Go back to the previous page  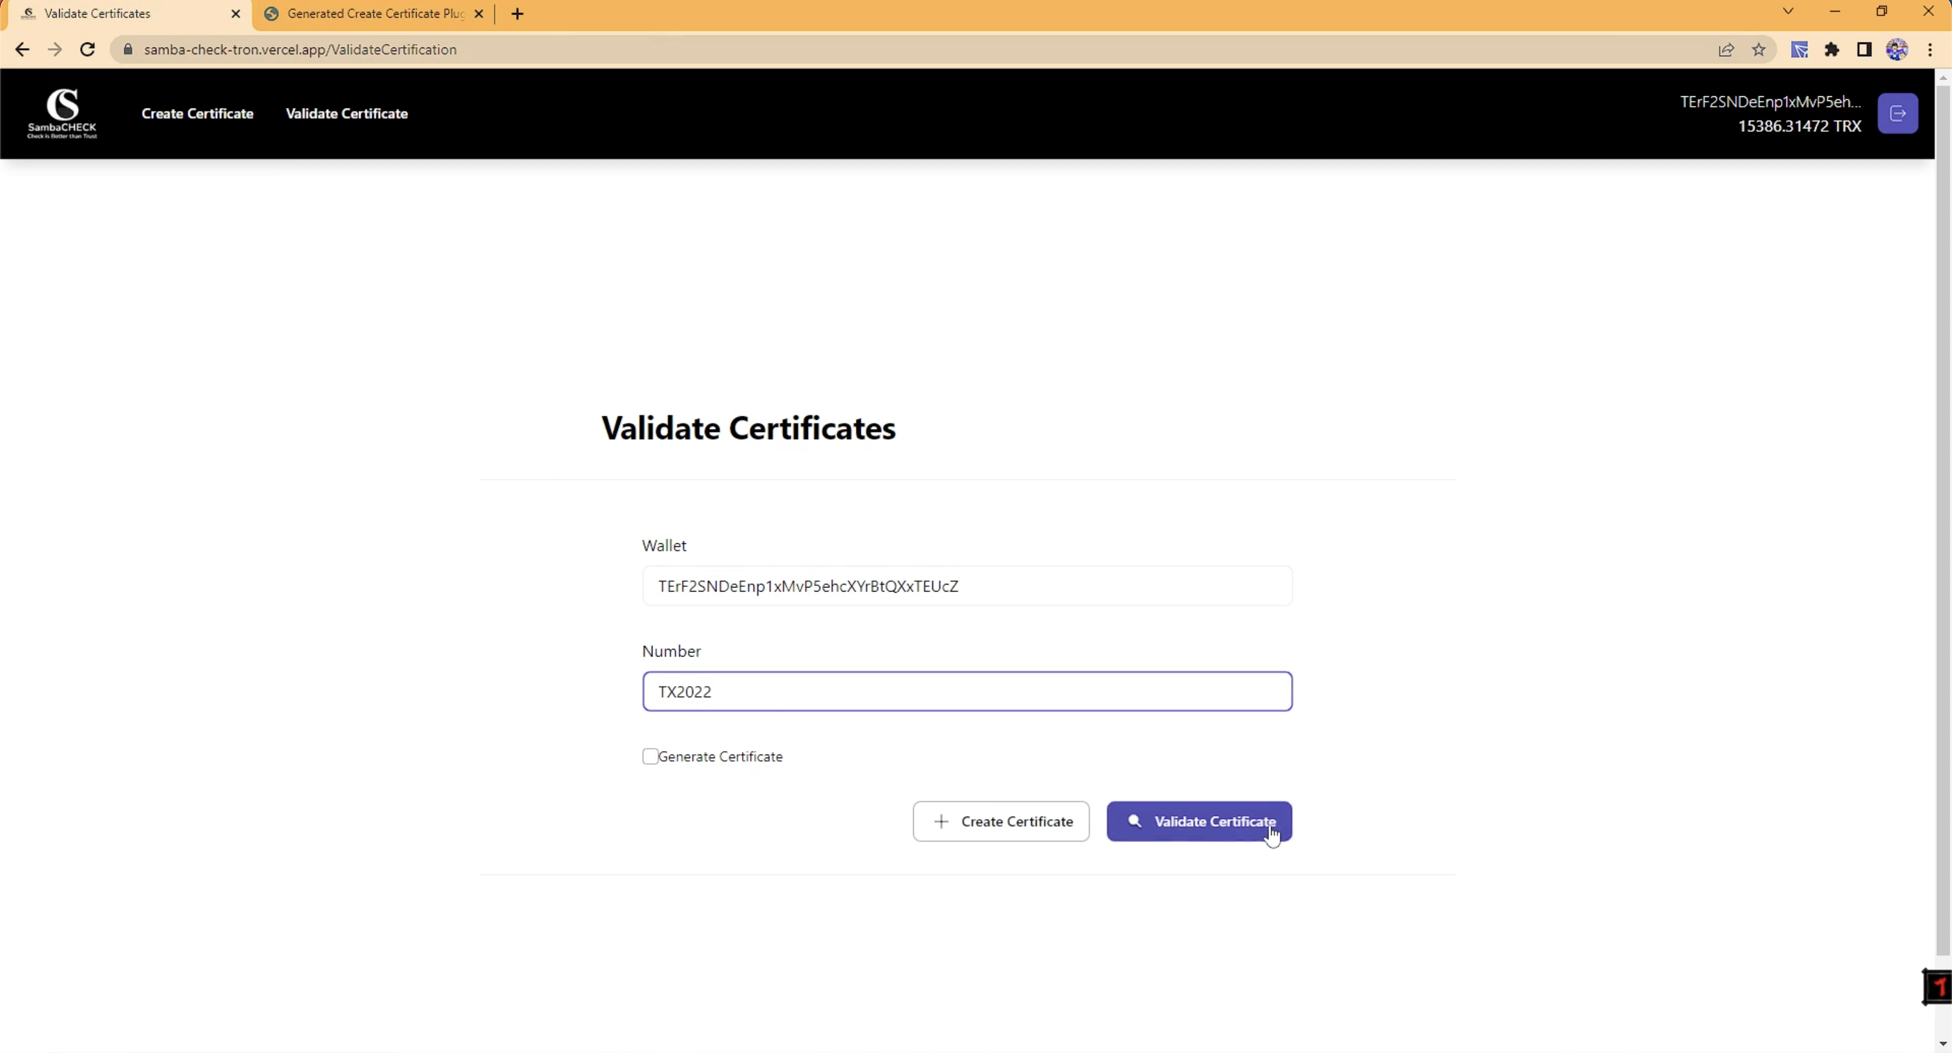pos(22,50)
